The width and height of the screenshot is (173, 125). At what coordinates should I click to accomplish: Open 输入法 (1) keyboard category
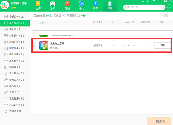click(x=15, y=86)
